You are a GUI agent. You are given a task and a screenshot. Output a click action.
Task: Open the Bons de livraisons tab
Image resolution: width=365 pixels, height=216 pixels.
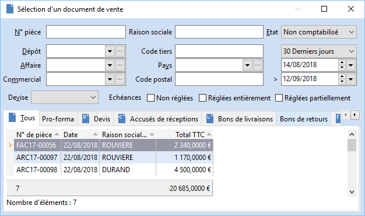click(x=239, y=119)
